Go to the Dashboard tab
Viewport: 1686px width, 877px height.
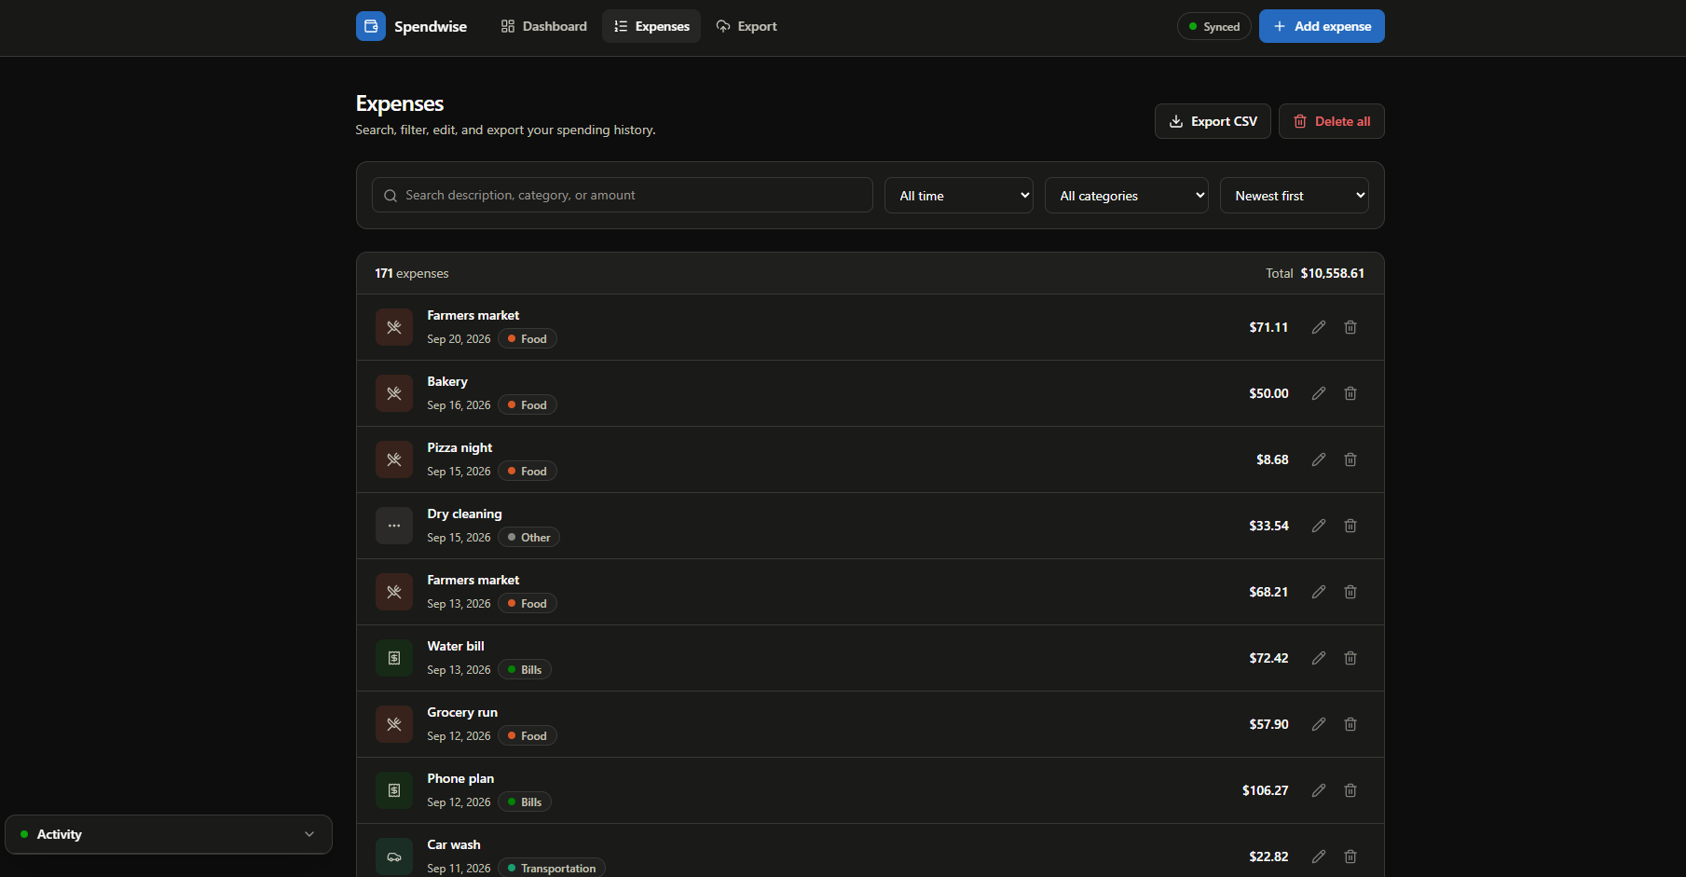point(544,26)
